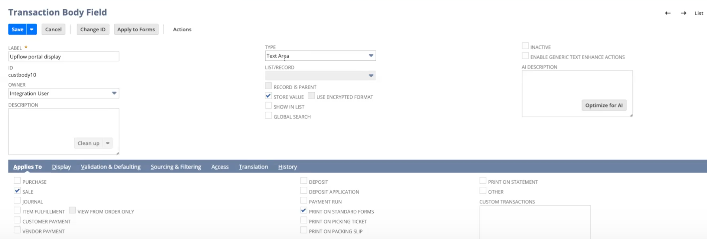Image resolution: width=707 pixels, height=239 pixels.
Task: Edit the Label field 'Upflow portal display'
Action: 64,56
